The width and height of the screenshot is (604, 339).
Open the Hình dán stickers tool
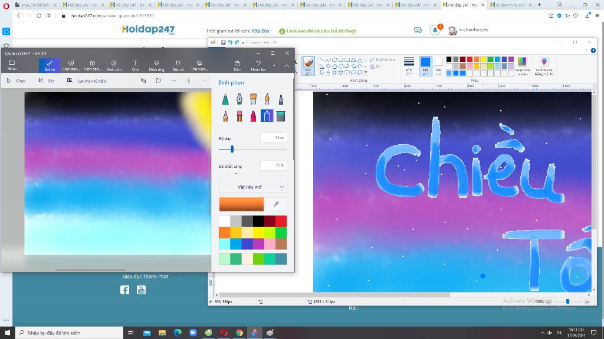click(114, 65)
